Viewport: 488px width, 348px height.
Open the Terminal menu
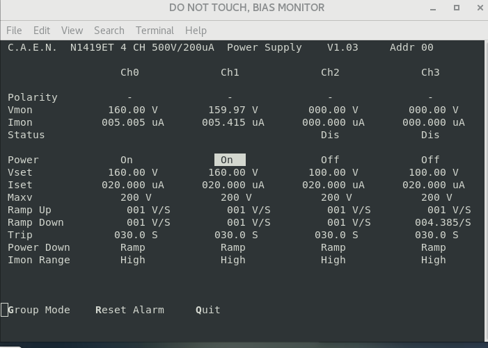(x=155, y=31)
